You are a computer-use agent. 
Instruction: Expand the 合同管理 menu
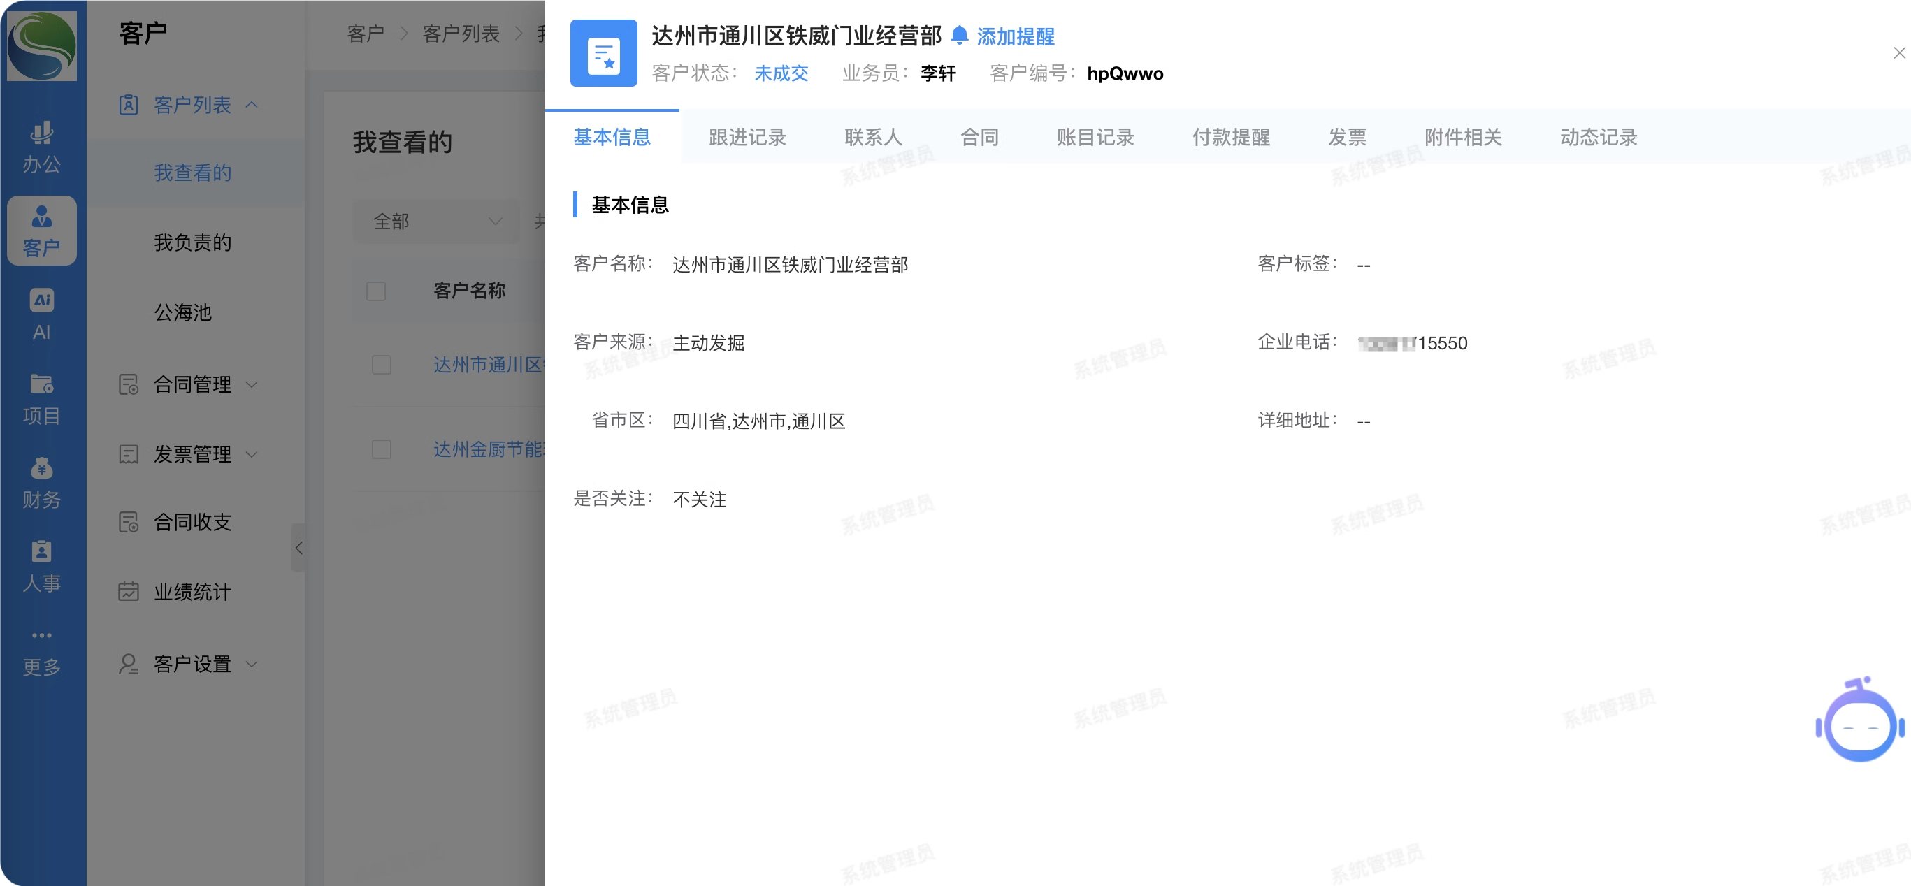191,384
